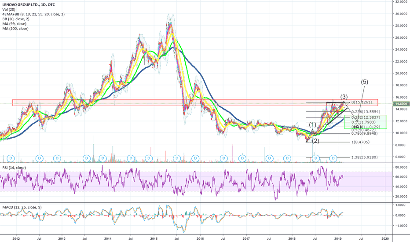Screen dimensions: 410x242
Task: Click the RSI (14, close) pane label
Action: (x=14, y=168)
